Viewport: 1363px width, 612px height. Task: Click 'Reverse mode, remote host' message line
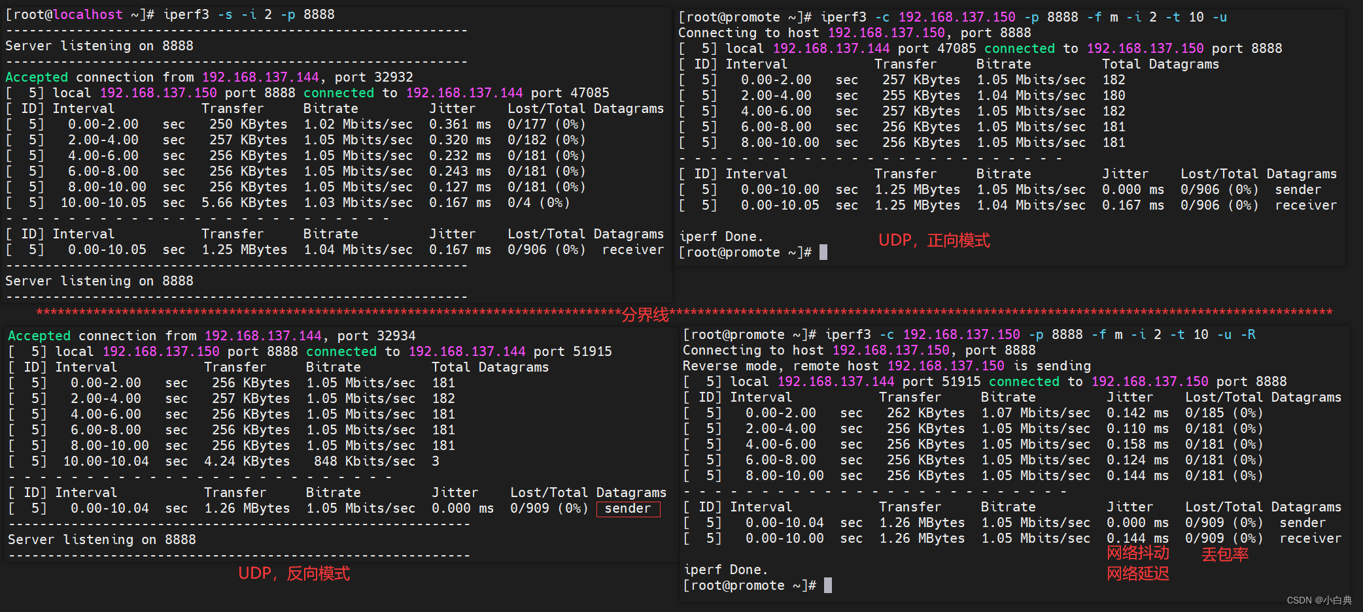pyautogui.click(x=887, y=366)
